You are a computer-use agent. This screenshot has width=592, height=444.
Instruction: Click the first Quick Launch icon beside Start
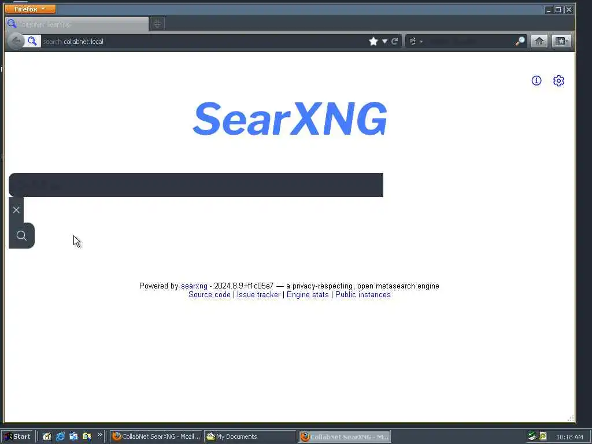click(x=47, y=436)
